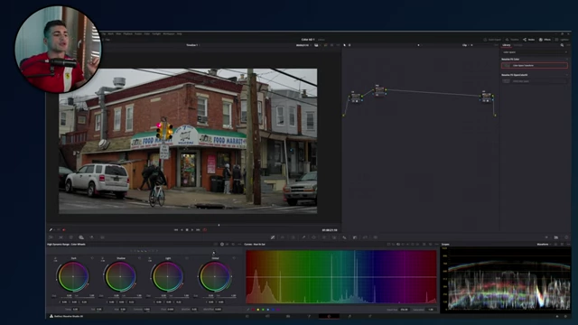Image resolution: width=578 pixels, height=325 pixels.
Task: Open the RGB Mixer palette
Action: tap(91, 237)
